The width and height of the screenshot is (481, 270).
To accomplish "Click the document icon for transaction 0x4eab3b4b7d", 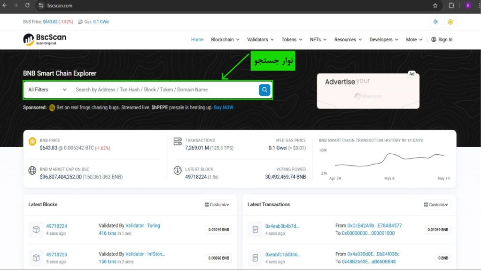I will pos(255,229).
